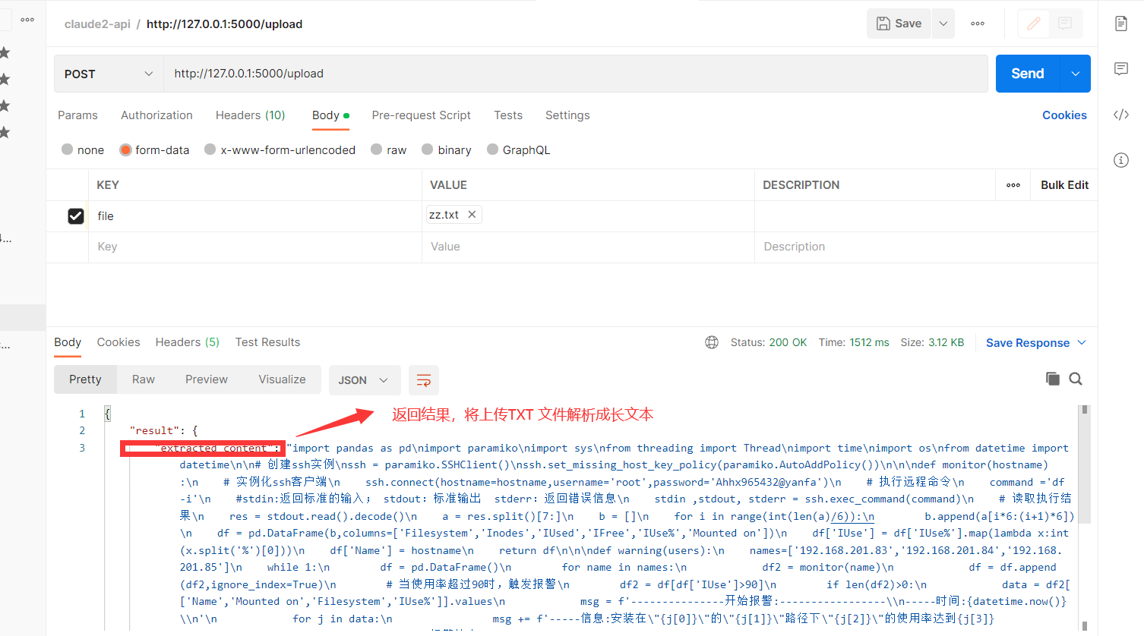Click the globe network icon
This screenshot has height=636, width=1144.
coord(712,342)
